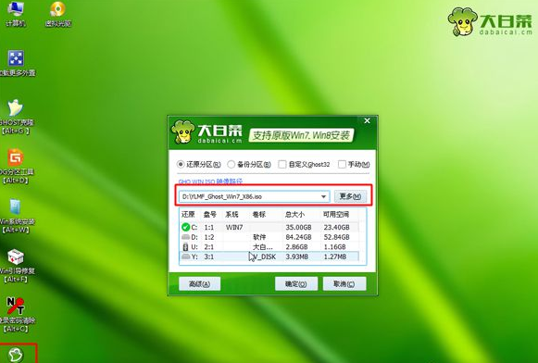Select the 1.16GB free space cell

tap(334, 246)
